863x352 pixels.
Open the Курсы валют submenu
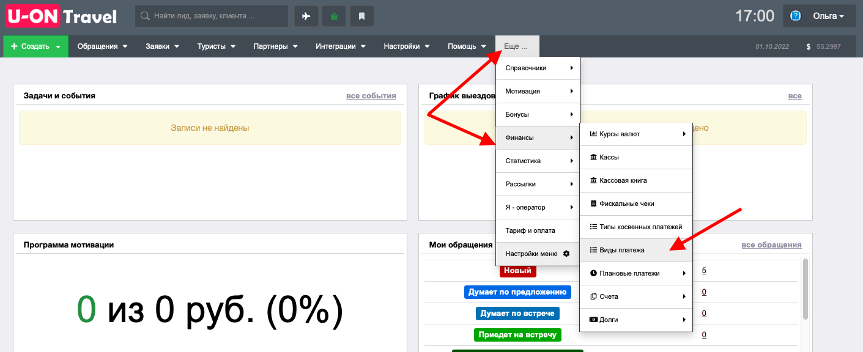[x=636, y=134]
